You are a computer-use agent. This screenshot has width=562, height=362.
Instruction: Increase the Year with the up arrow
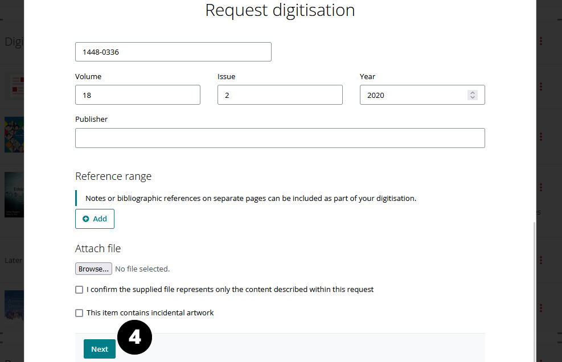(472, 93)
